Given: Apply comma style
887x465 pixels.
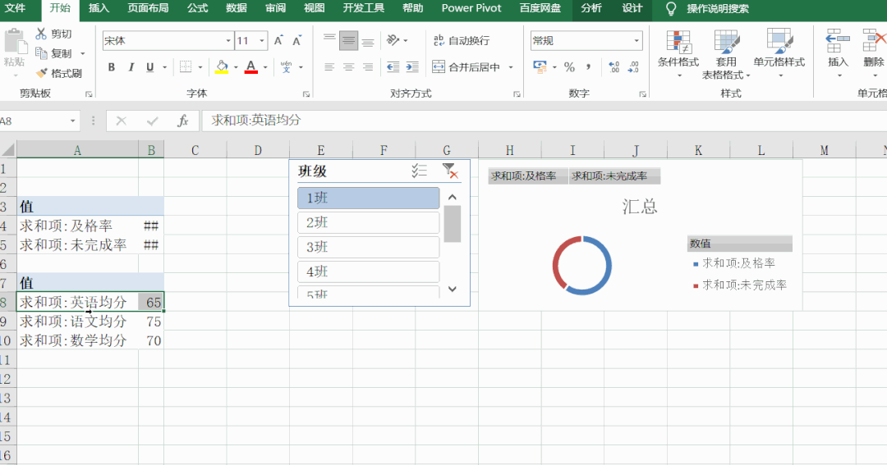Looking at the screenshot, I should 589,67.
